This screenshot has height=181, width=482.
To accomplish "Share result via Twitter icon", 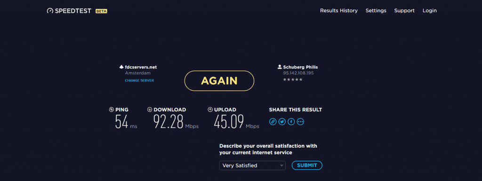I will 282,122.
